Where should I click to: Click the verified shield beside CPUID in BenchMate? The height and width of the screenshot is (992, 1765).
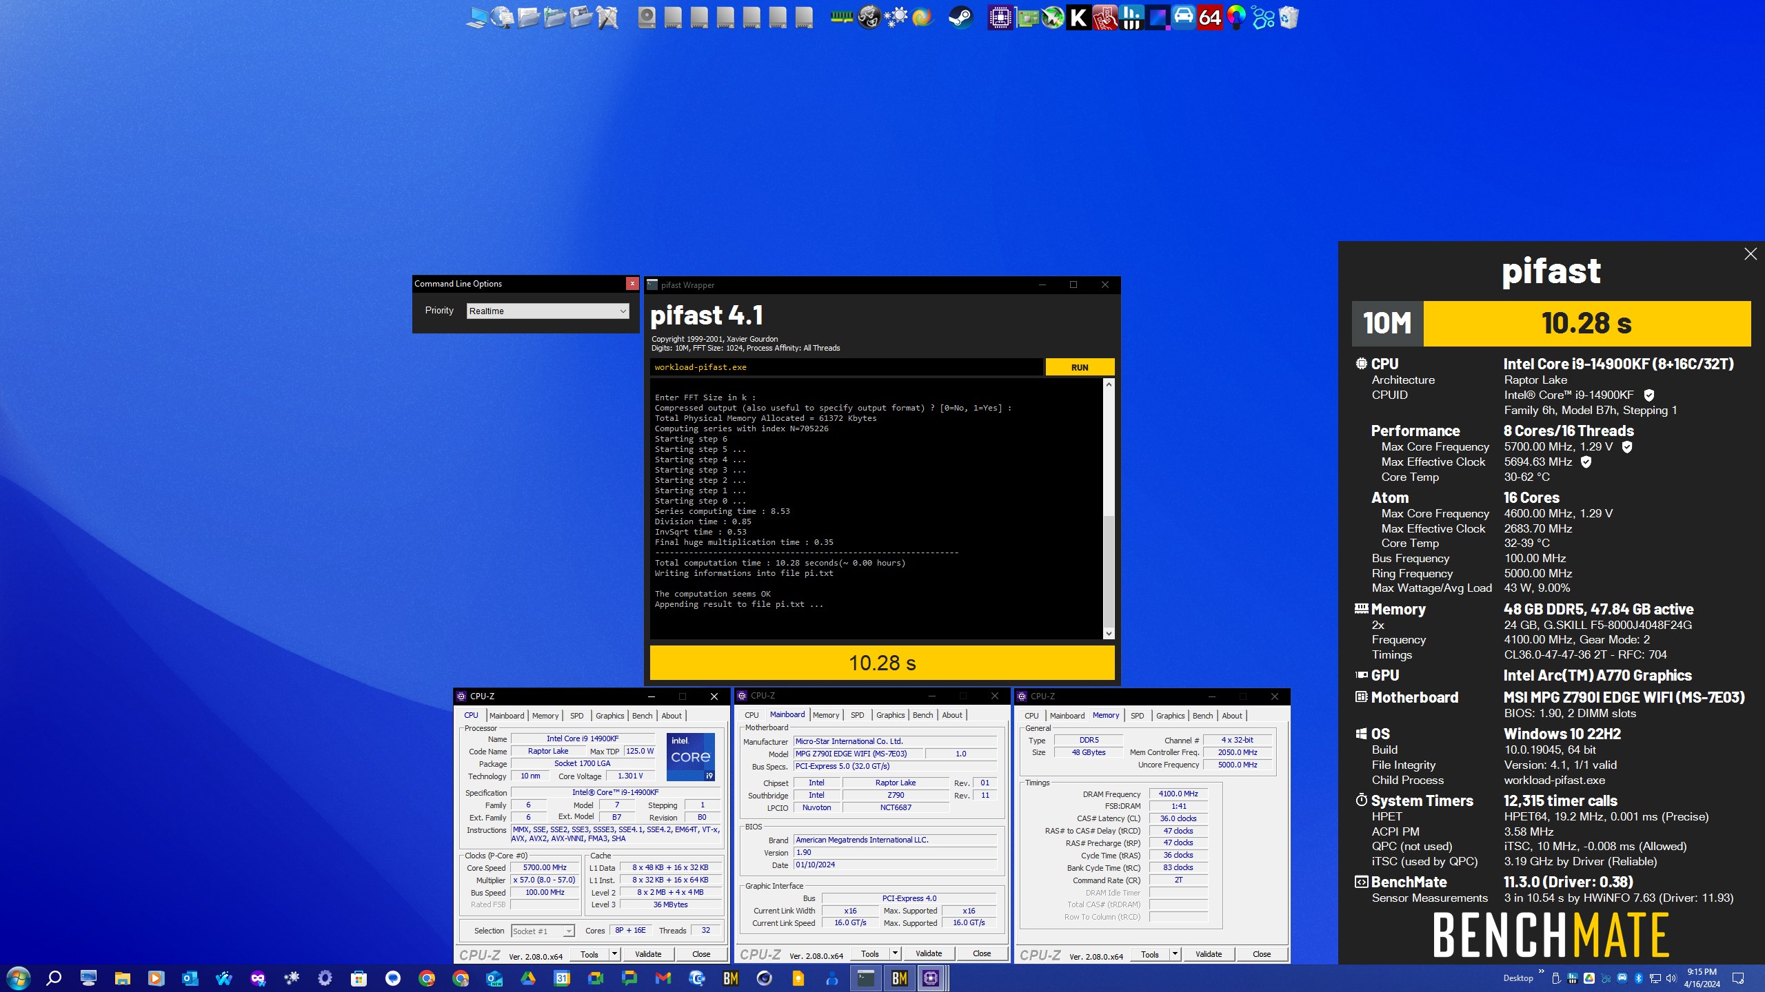(1649, 395)
